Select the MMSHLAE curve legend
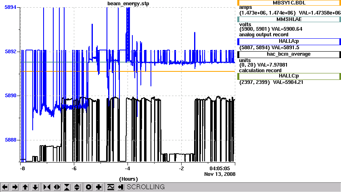The image size is (341, 192). click(x=289, y=19)
